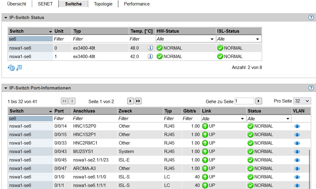Click the help icon in IP-Switch Status panel
The height and width of the screenshot is (189, 316).
(x=311, y=18)
